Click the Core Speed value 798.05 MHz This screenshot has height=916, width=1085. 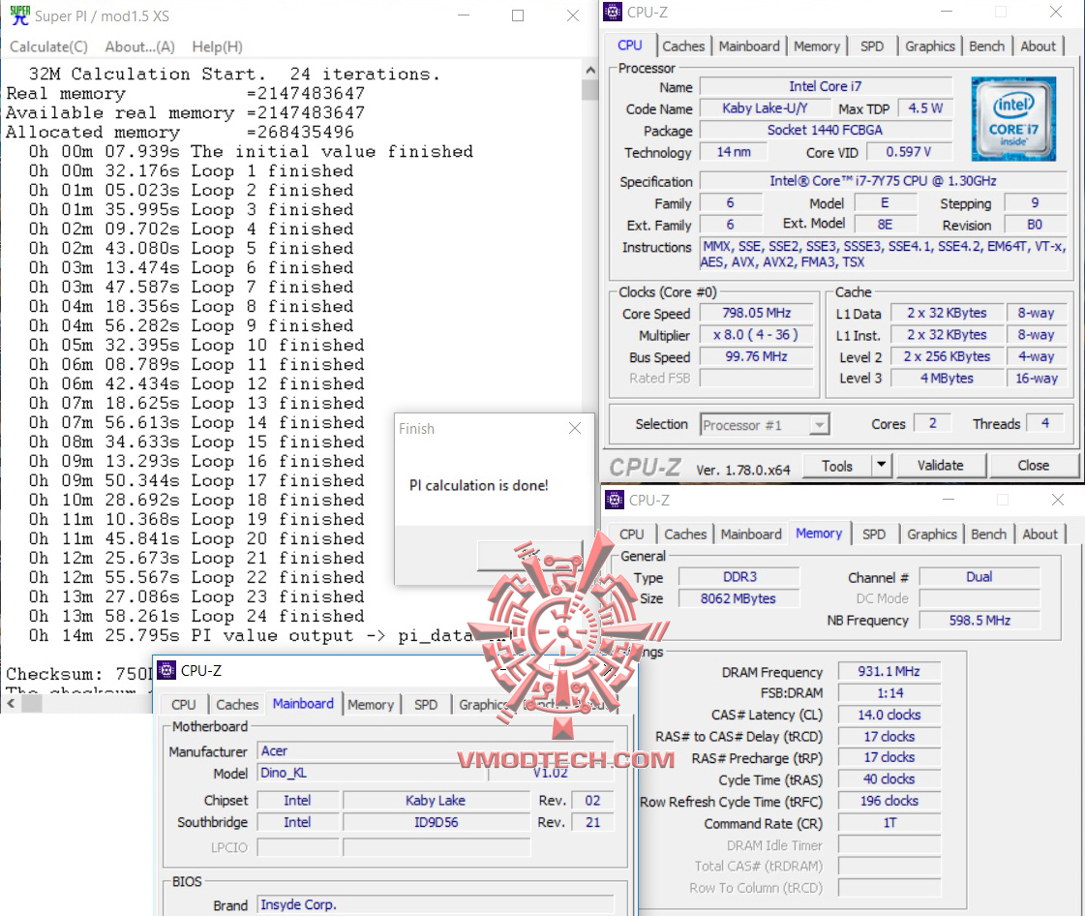[756, 313]
